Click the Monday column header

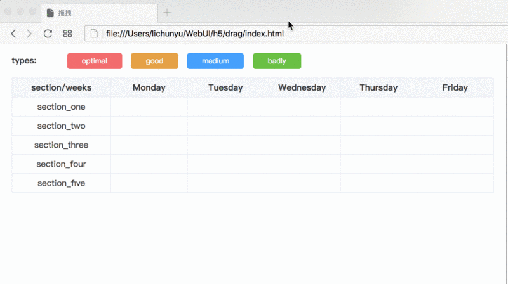(x=149, y=87)
